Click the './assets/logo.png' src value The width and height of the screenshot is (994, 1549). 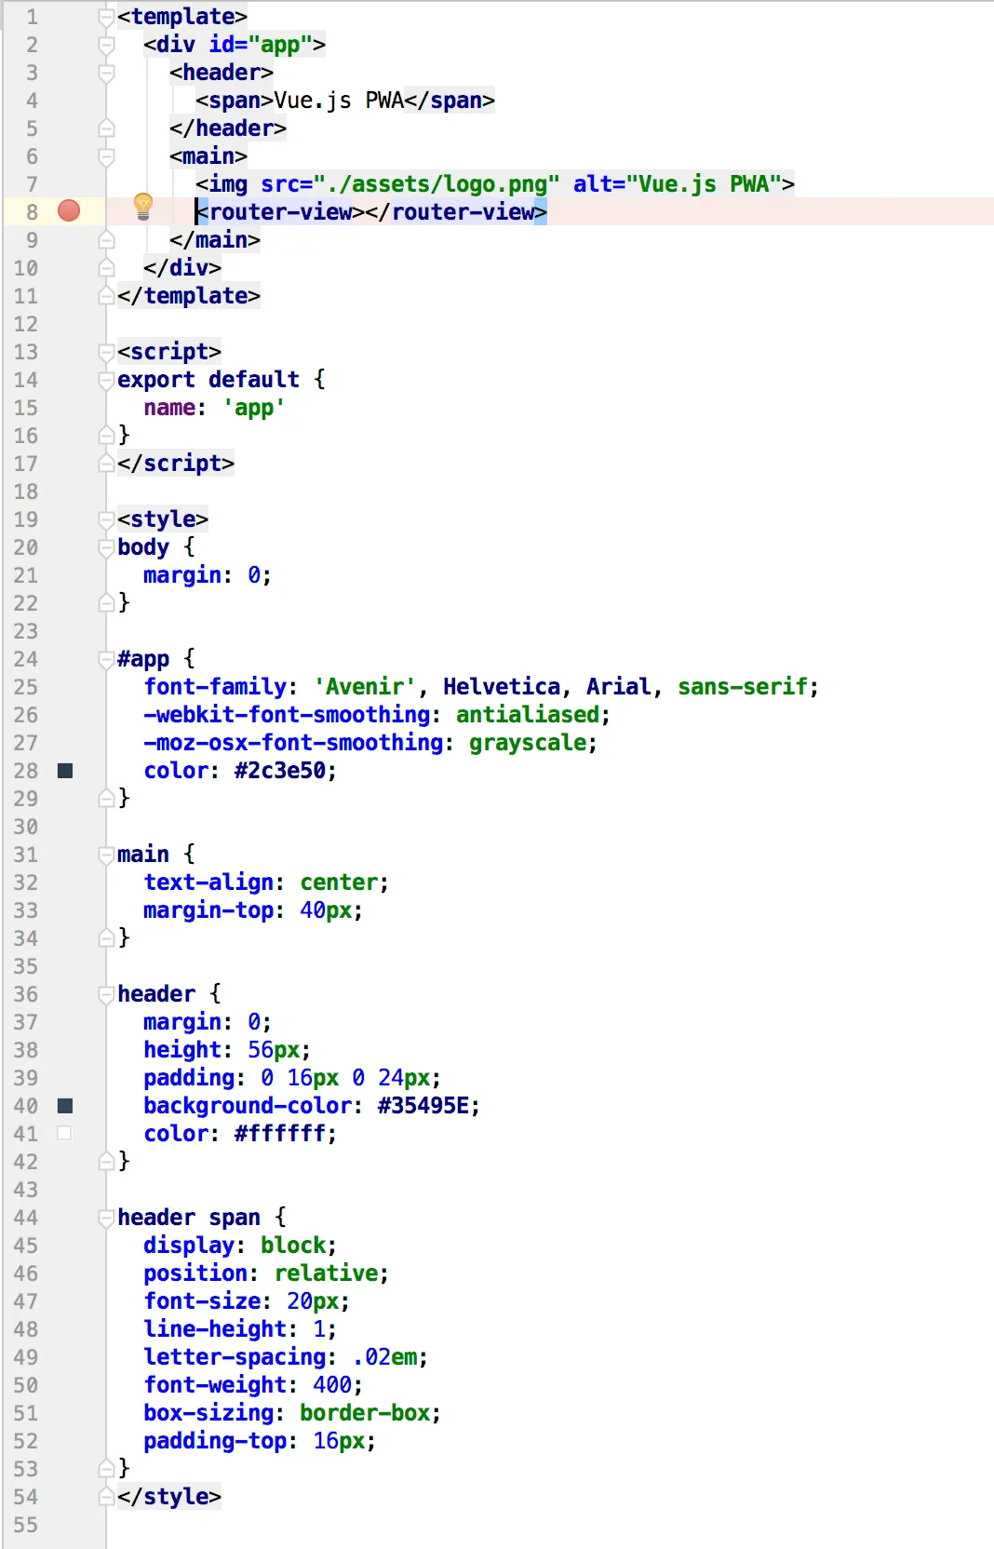pyautogui.click(x=437, y=184)
